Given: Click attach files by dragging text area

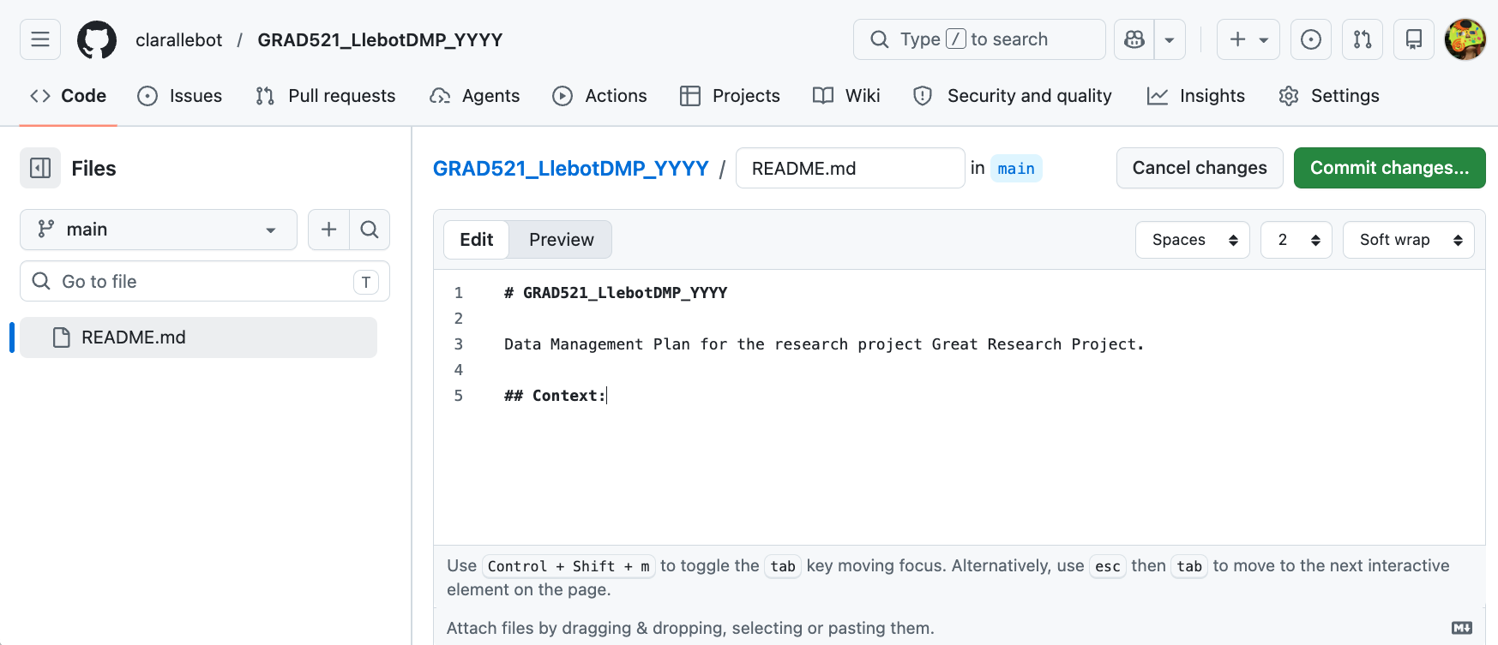Looking at the screenshot, I should point(690,628).
